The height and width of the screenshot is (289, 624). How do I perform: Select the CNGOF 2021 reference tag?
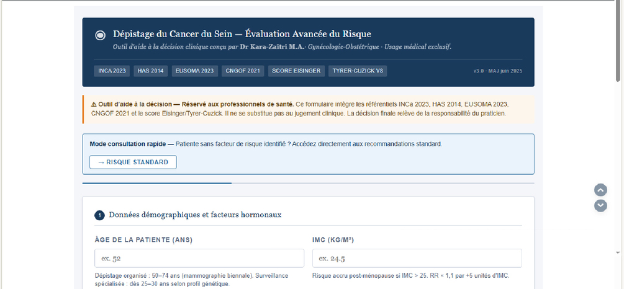click(x=243, y=71)
